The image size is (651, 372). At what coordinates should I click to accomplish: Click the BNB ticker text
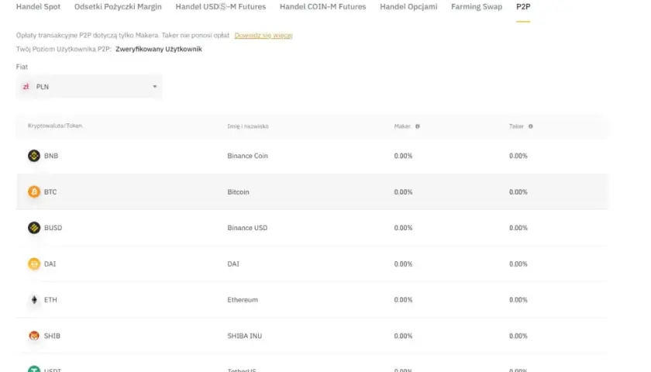[51, 156]
